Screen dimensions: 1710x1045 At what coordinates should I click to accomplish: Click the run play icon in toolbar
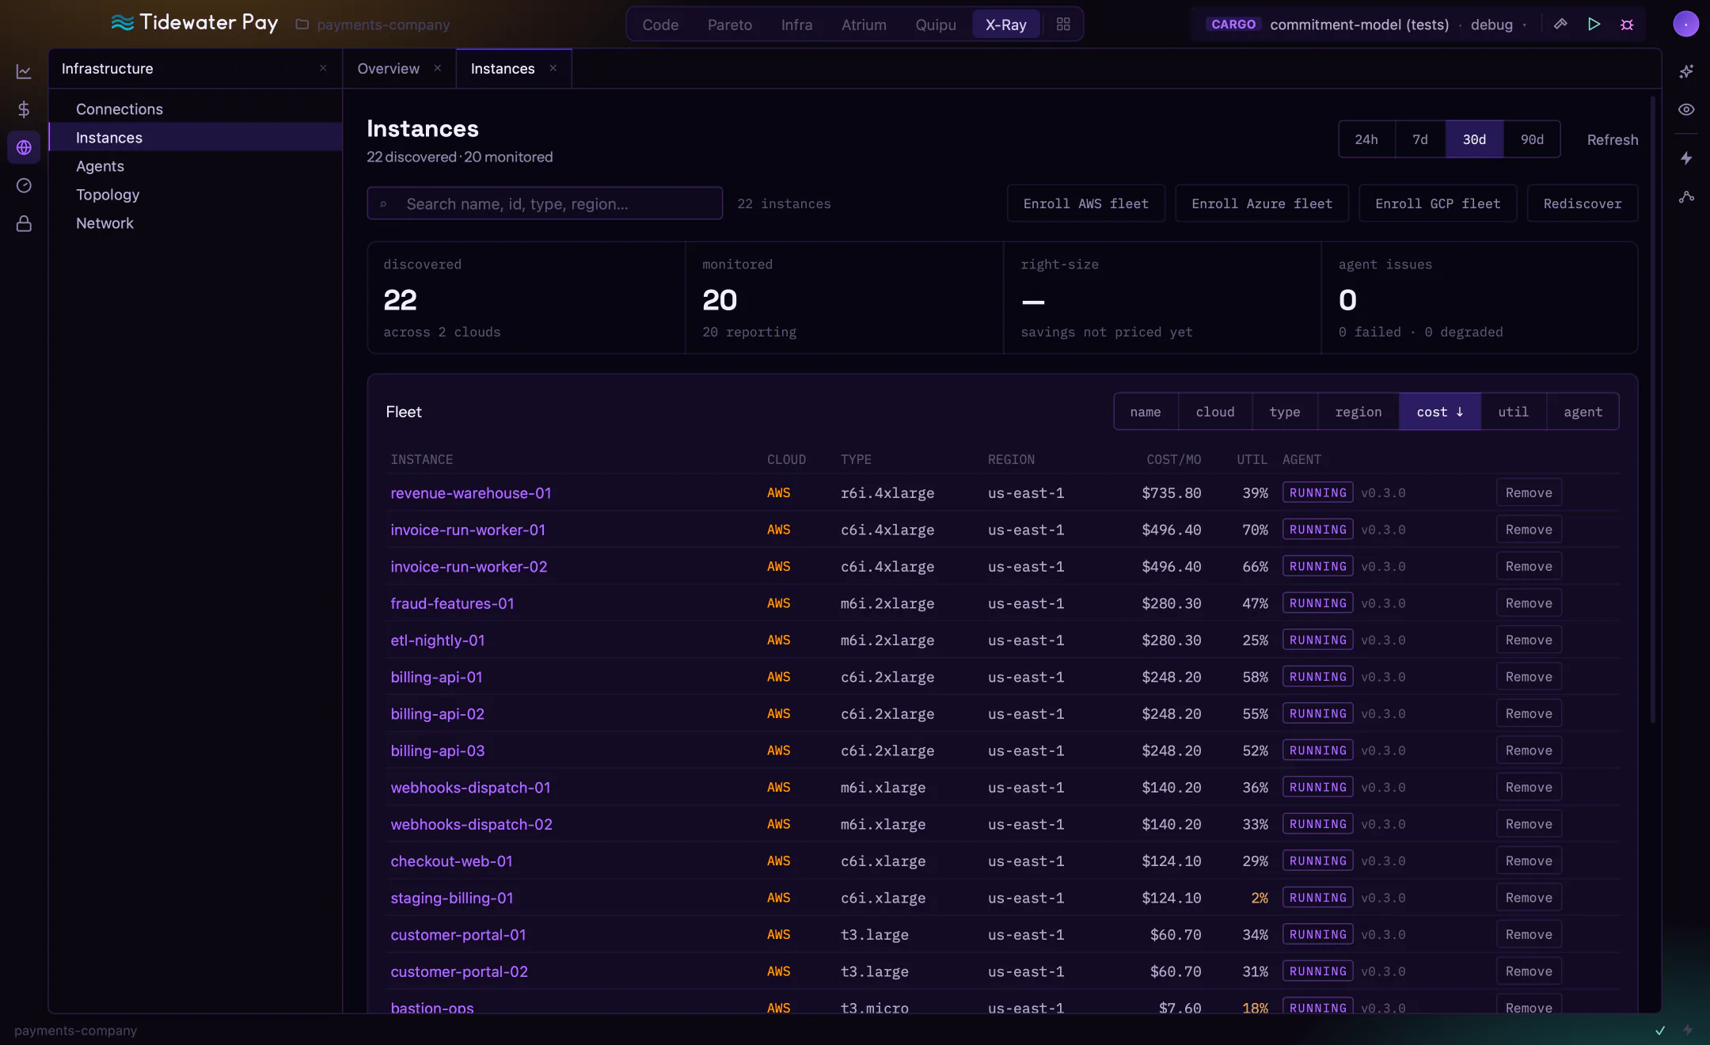click(1594, 25)
